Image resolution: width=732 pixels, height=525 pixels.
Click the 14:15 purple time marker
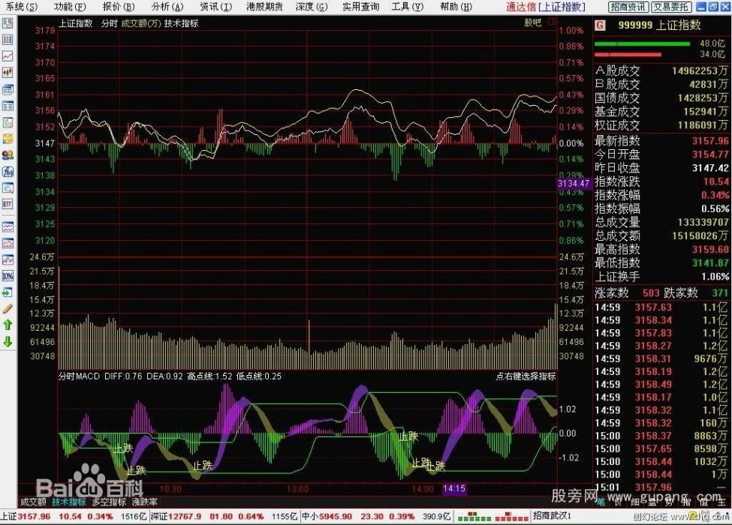point(453,489)
